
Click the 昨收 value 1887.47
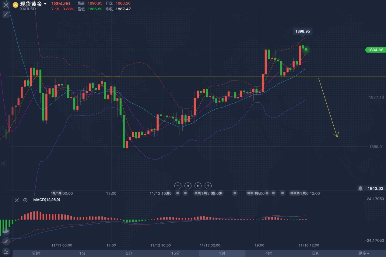(x=123, y=9)
